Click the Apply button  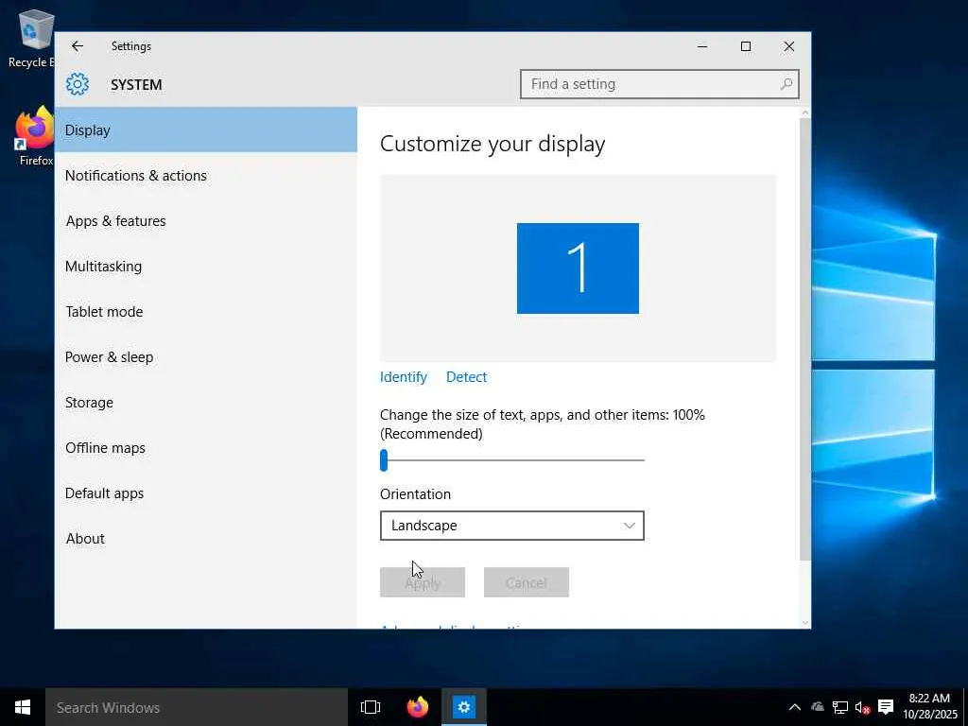click(423, 582)
